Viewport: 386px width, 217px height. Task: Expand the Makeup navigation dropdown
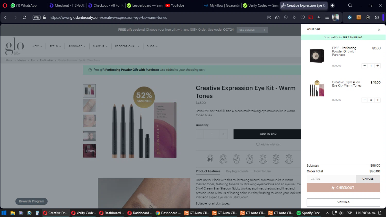(100, 46)
